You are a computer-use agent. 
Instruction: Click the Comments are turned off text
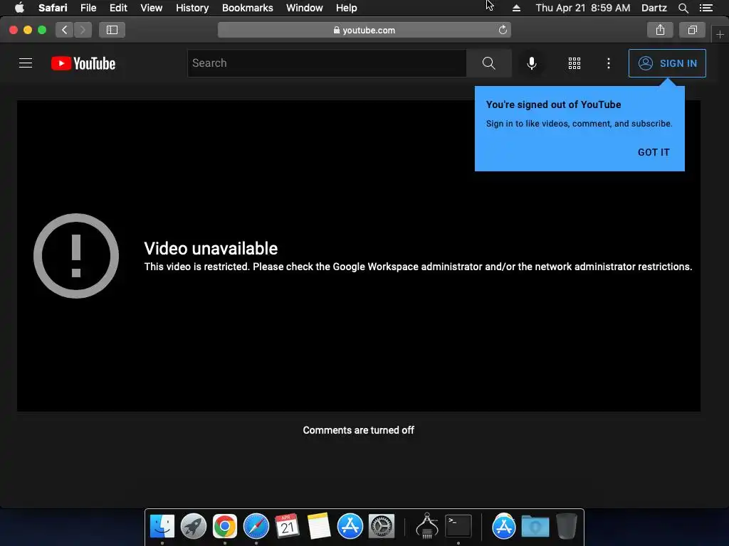pyautogui.click(x=359, y=430)
